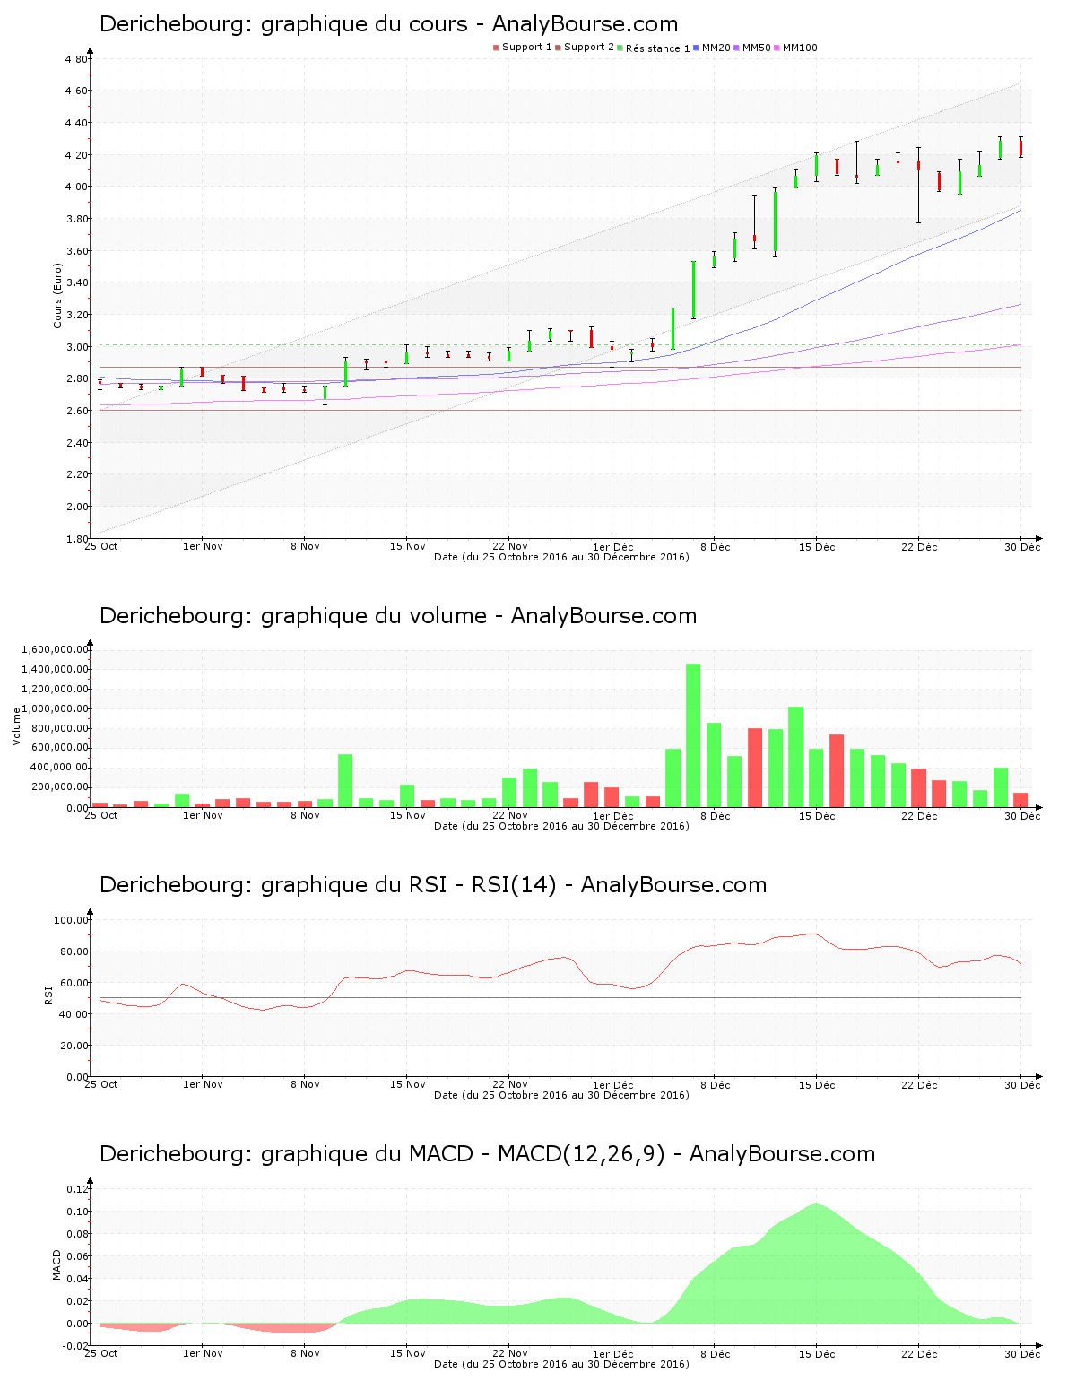This screenshot has height=1390, width=1076.
Task: Click '15 Déc' tick on RSI chart
Action: 817,1084
